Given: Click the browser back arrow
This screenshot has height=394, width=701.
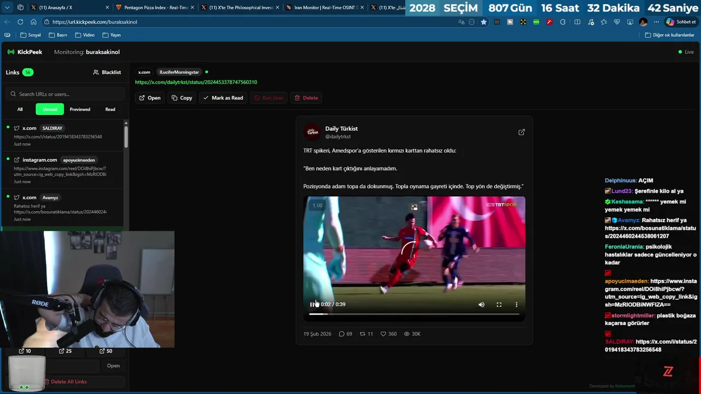Looking at the screenshot, I should 7,22.
